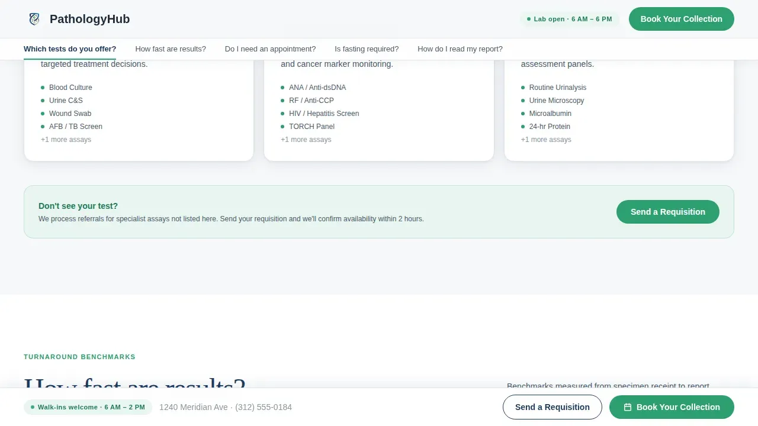Click the calendar icon in bottom Book button

(628, 407)
